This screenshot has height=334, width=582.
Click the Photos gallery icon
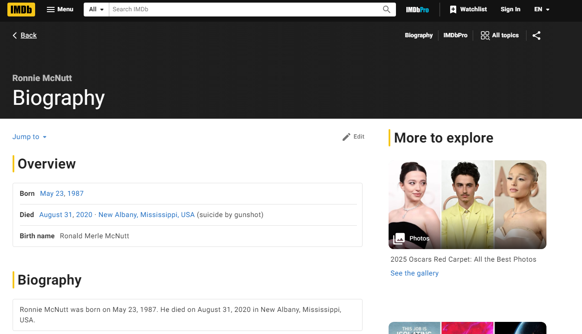click(399, 238)
